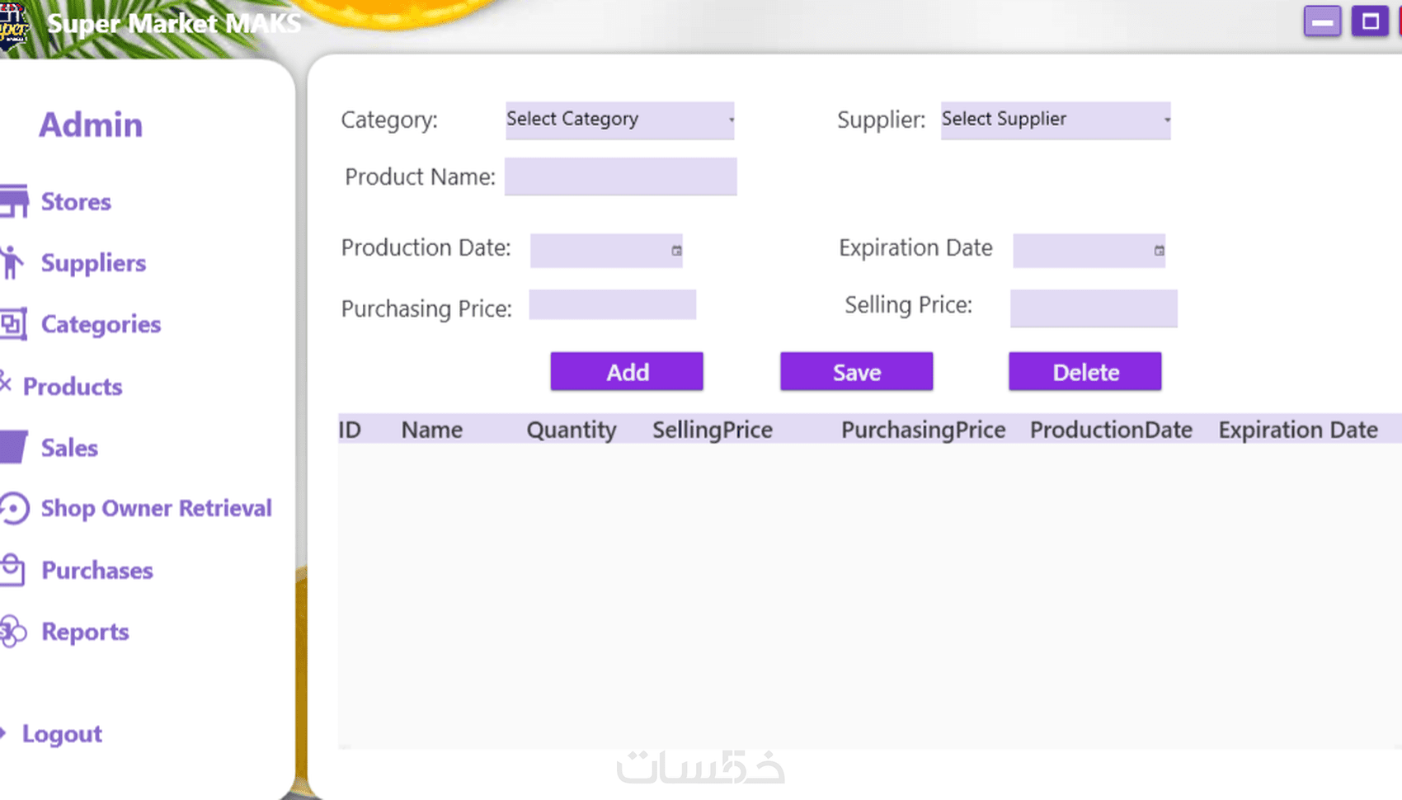The width and height of the screenshot is (1402, 800).
Task: Click the Stores storefront icon
Action: pos(14,201)
